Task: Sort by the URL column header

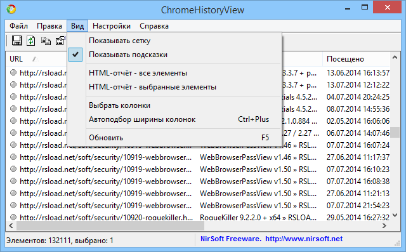Action: [x=36, y=59]
